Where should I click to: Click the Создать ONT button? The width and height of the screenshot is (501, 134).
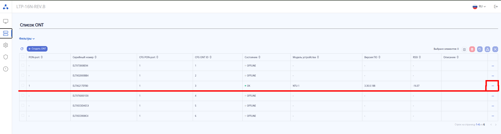[x=37, y=49]
